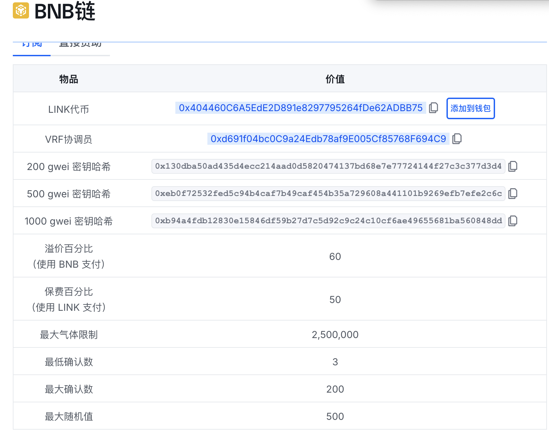Copy the 500 gwei key hash
The width and height of the screenshot is (549, 433).
click(x=513, y=193)
